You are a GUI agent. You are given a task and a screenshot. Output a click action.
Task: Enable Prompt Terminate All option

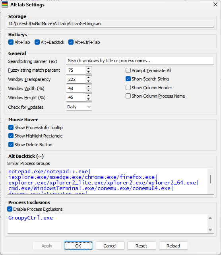click(128, 71)
